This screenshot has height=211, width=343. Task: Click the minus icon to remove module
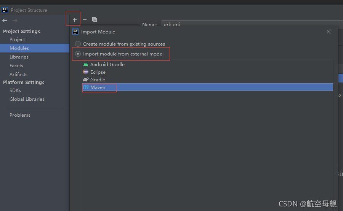(x=85, y=20)
